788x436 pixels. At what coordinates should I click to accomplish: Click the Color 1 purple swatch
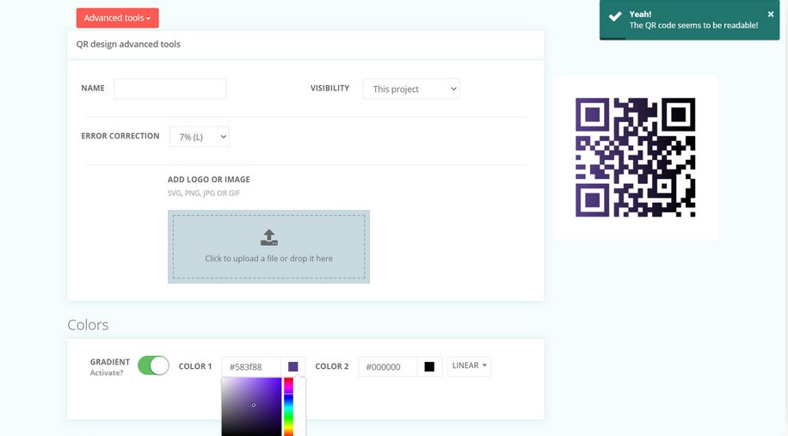292,366
